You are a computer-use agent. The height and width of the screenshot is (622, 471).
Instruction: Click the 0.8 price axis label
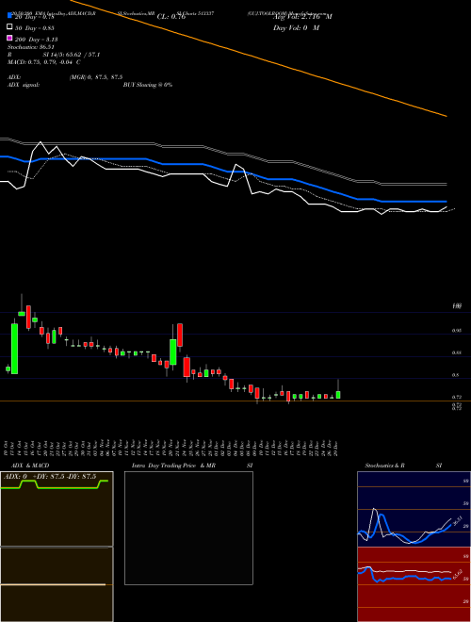tap(457, 375)
